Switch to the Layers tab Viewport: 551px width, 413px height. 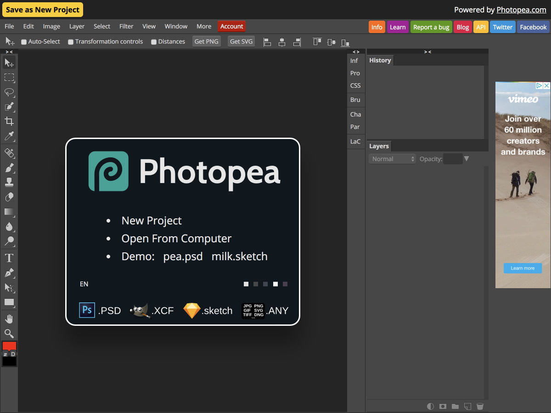pyautogui.click(x=379, y=146)
